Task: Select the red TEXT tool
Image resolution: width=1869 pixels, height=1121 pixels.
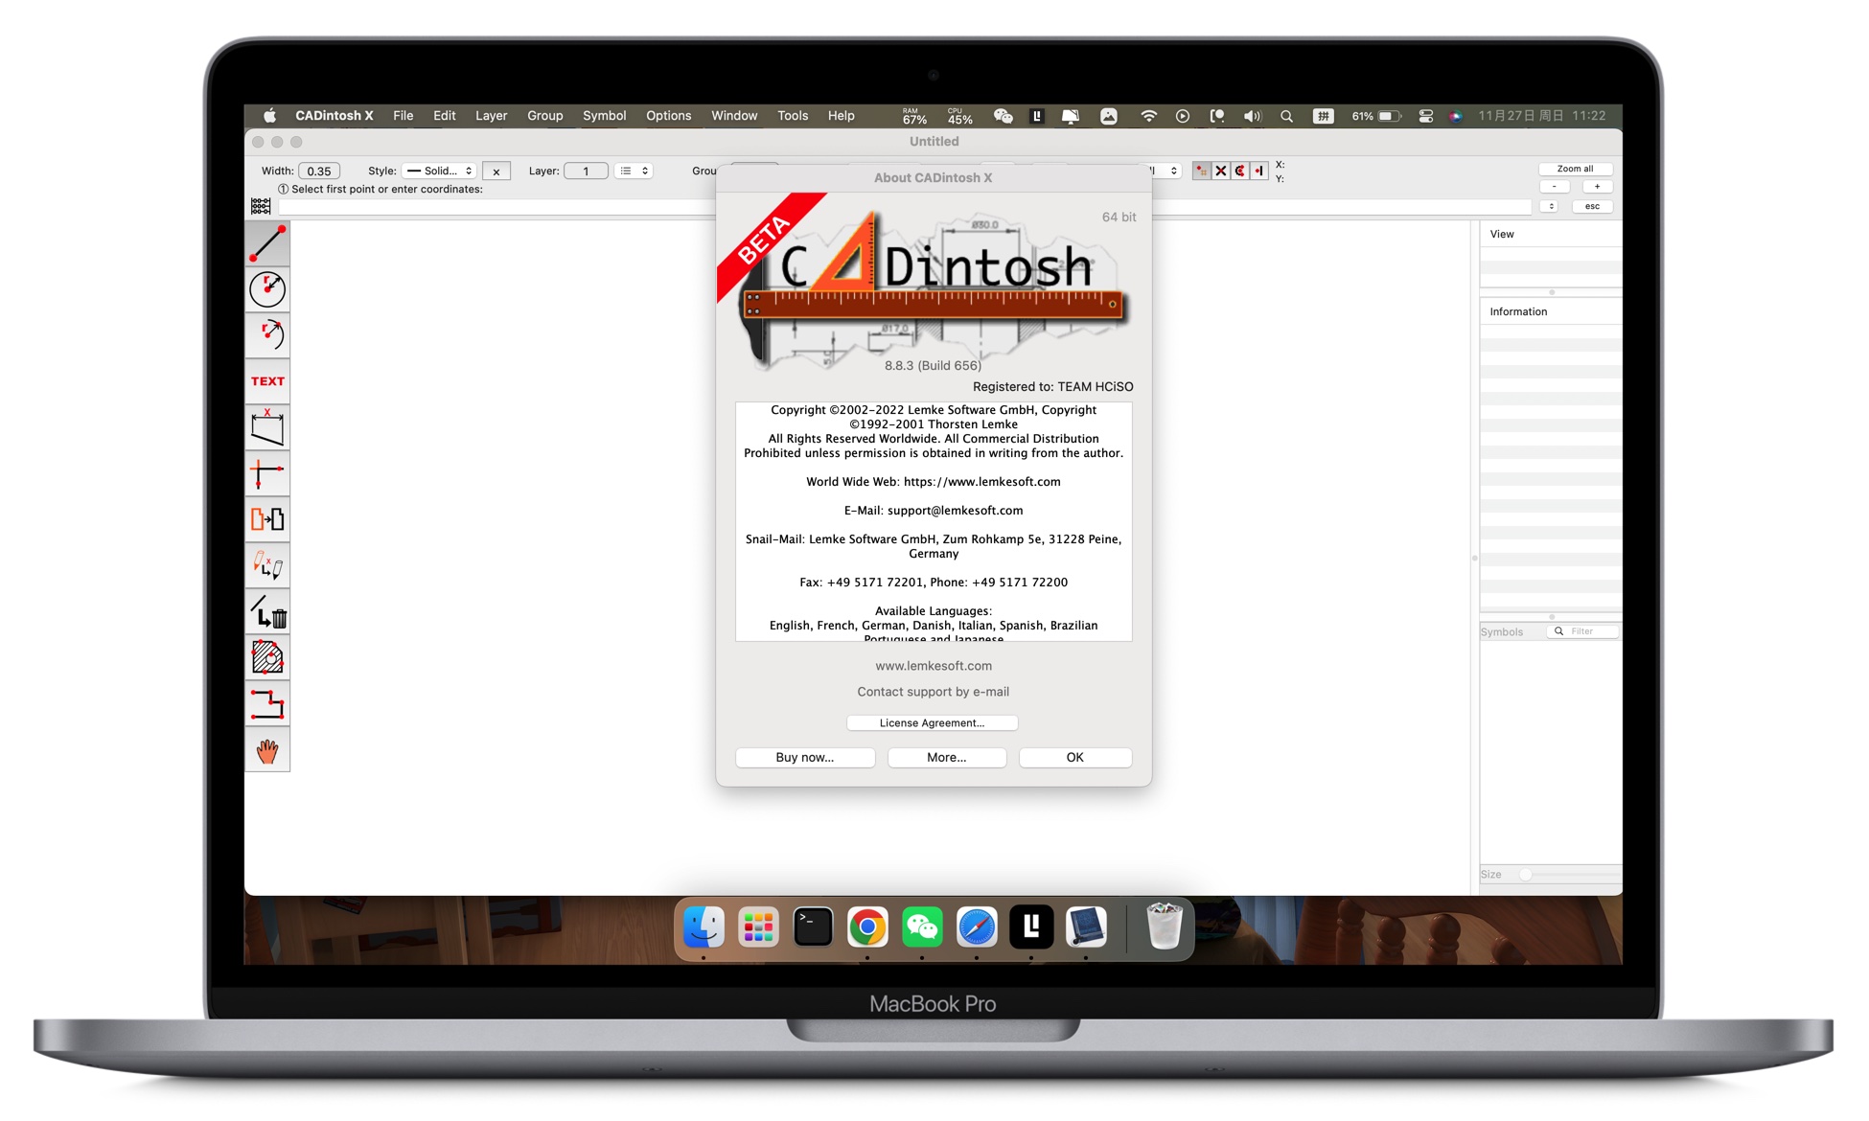Action: pos(267,381)
